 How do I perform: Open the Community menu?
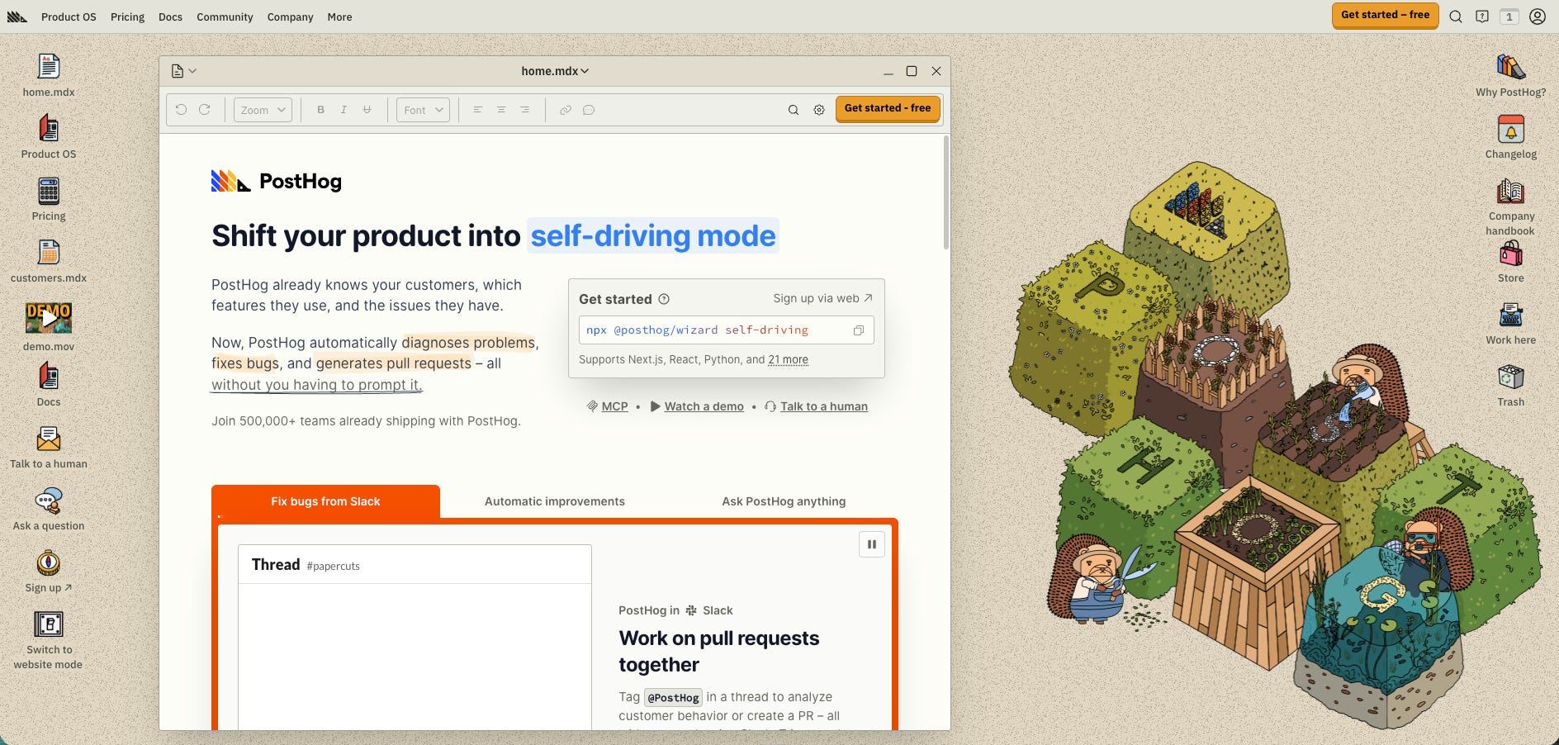(x=225, y=17)
